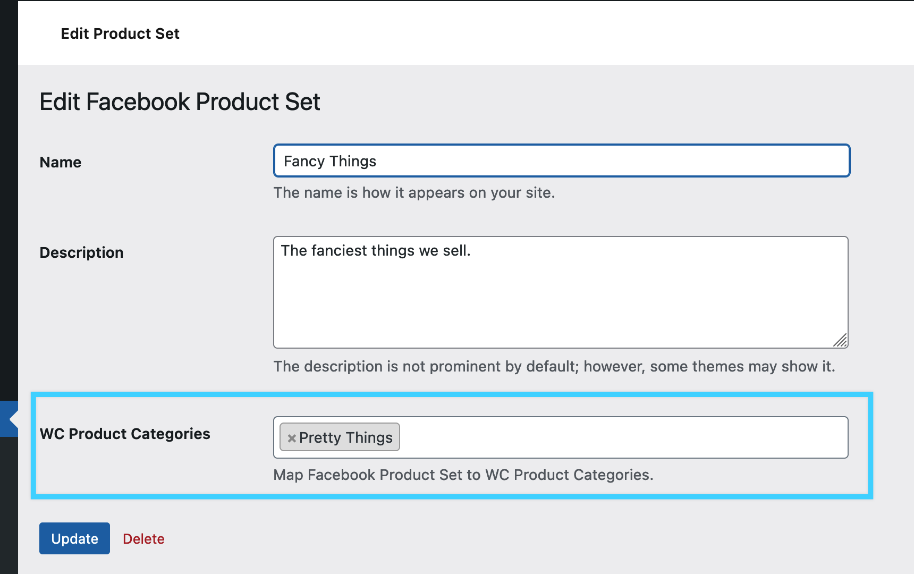The image size is (914, 574).
Task: Click the Edit Facebook Product Set heading
Action: [x=180, y=102]
